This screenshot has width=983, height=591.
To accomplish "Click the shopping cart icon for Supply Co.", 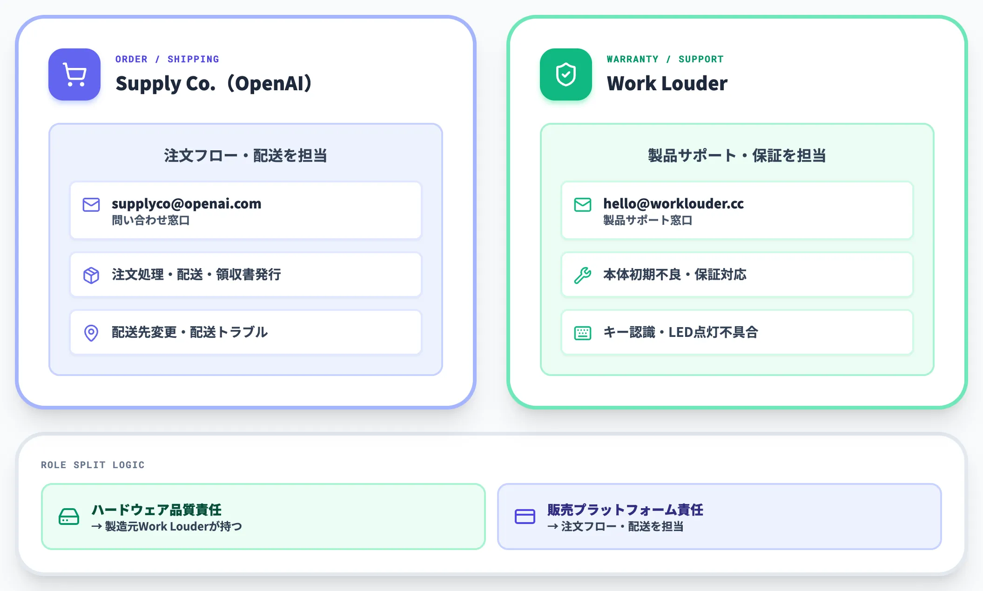I will coord(74,74).
